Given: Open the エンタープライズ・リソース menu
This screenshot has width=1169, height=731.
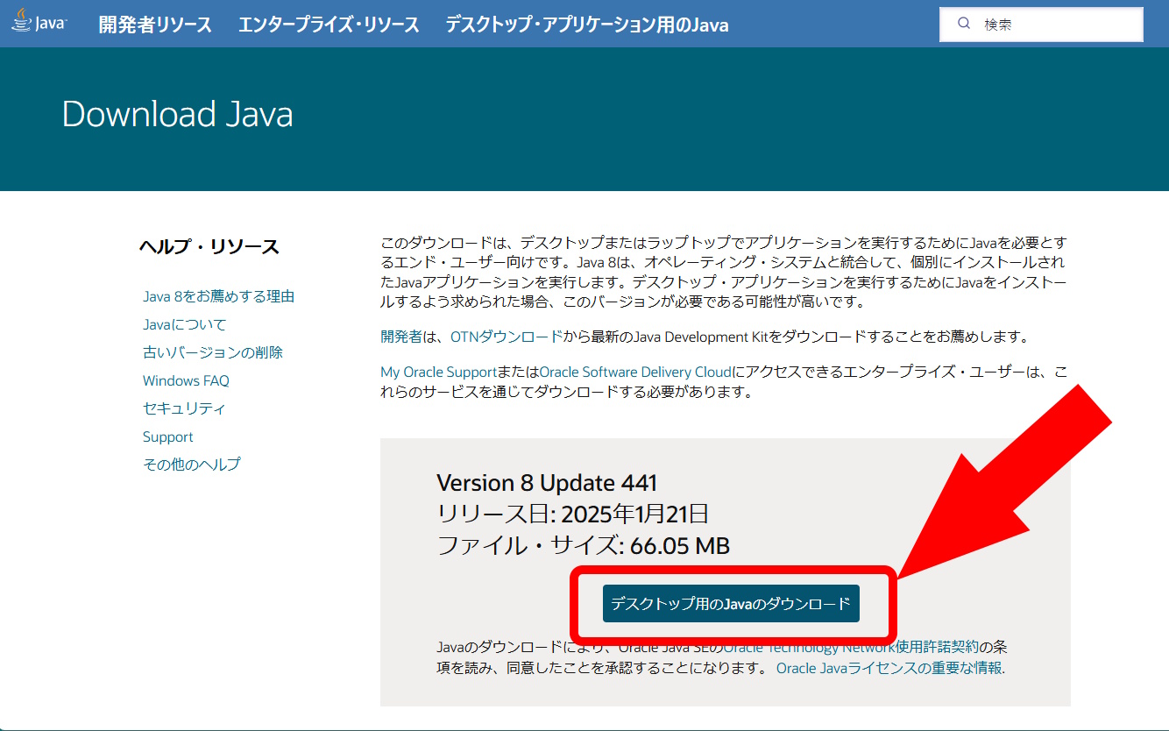Looking at the screenshot, I should click(x=329, y=25).
